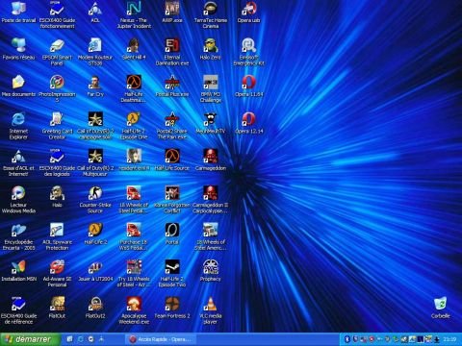This screenshot has height=346, width=462.
Task: Select the Halo Zero icon
Action: pyautogui.click(x=211, y=45)
